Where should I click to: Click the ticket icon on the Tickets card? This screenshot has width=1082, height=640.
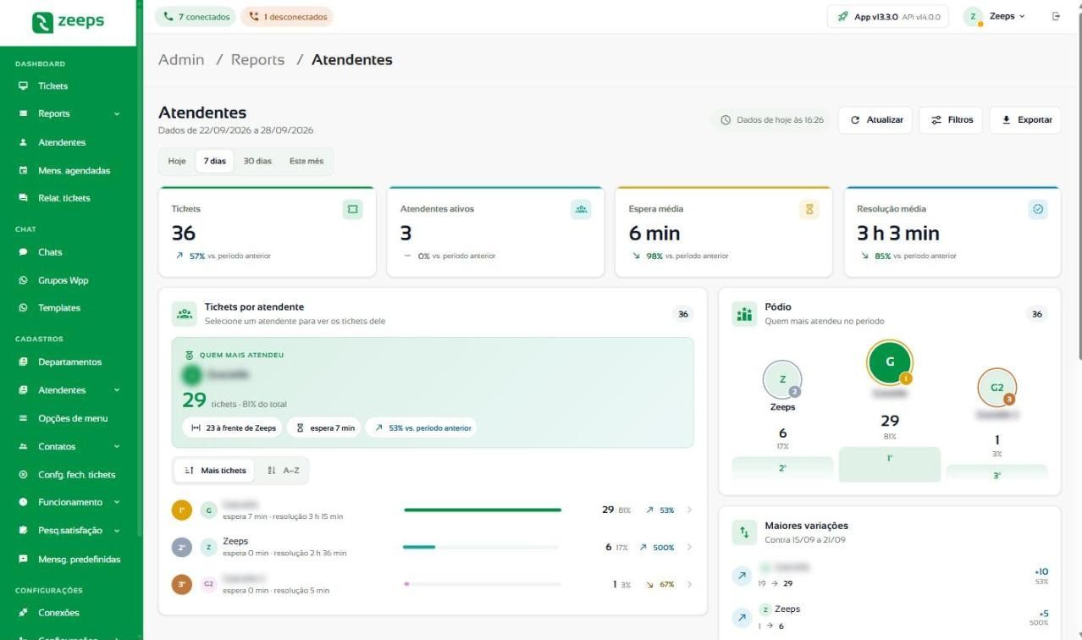click(x=352, y=209)
